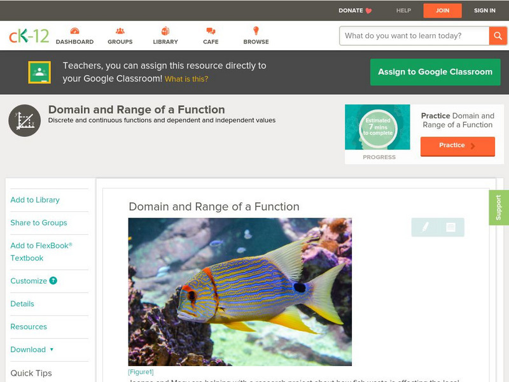Click the Donate heart icon
Screen dimensions: 509x382
(368, 11)
